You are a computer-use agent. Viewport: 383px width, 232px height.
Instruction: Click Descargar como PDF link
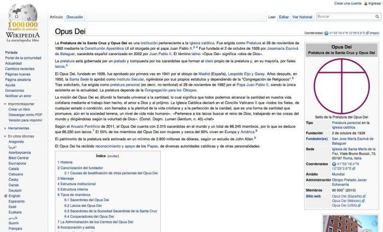25,115
